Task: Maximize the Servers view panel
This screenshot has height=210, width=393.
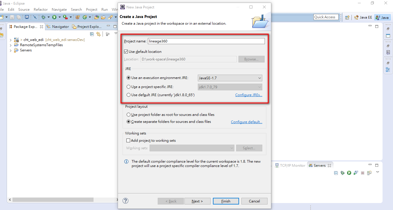Action: pos(377,165)
